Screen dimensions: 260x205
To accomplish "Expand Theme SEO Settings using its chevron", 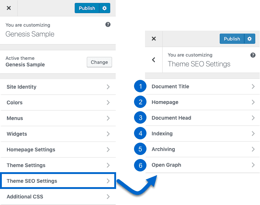I will (x=108, y=181).
